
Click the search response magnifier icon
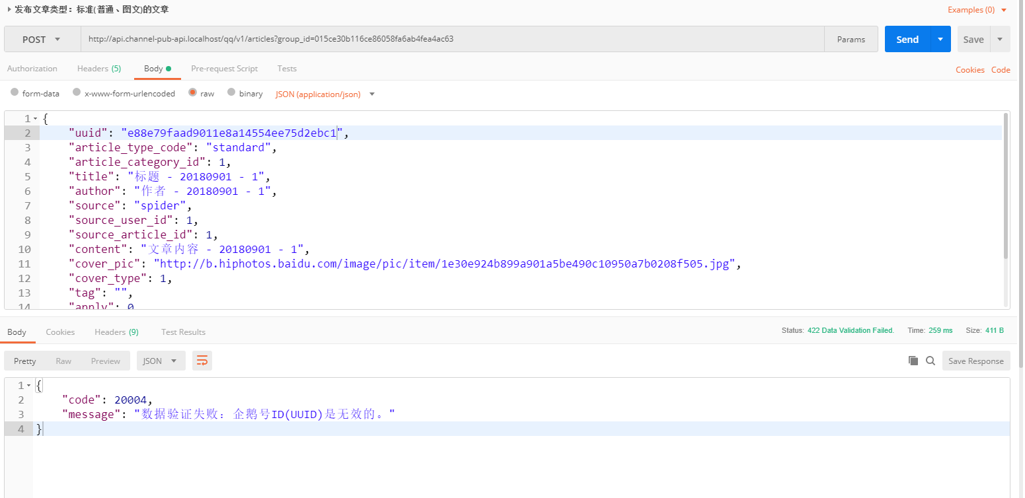click(930, 361)
